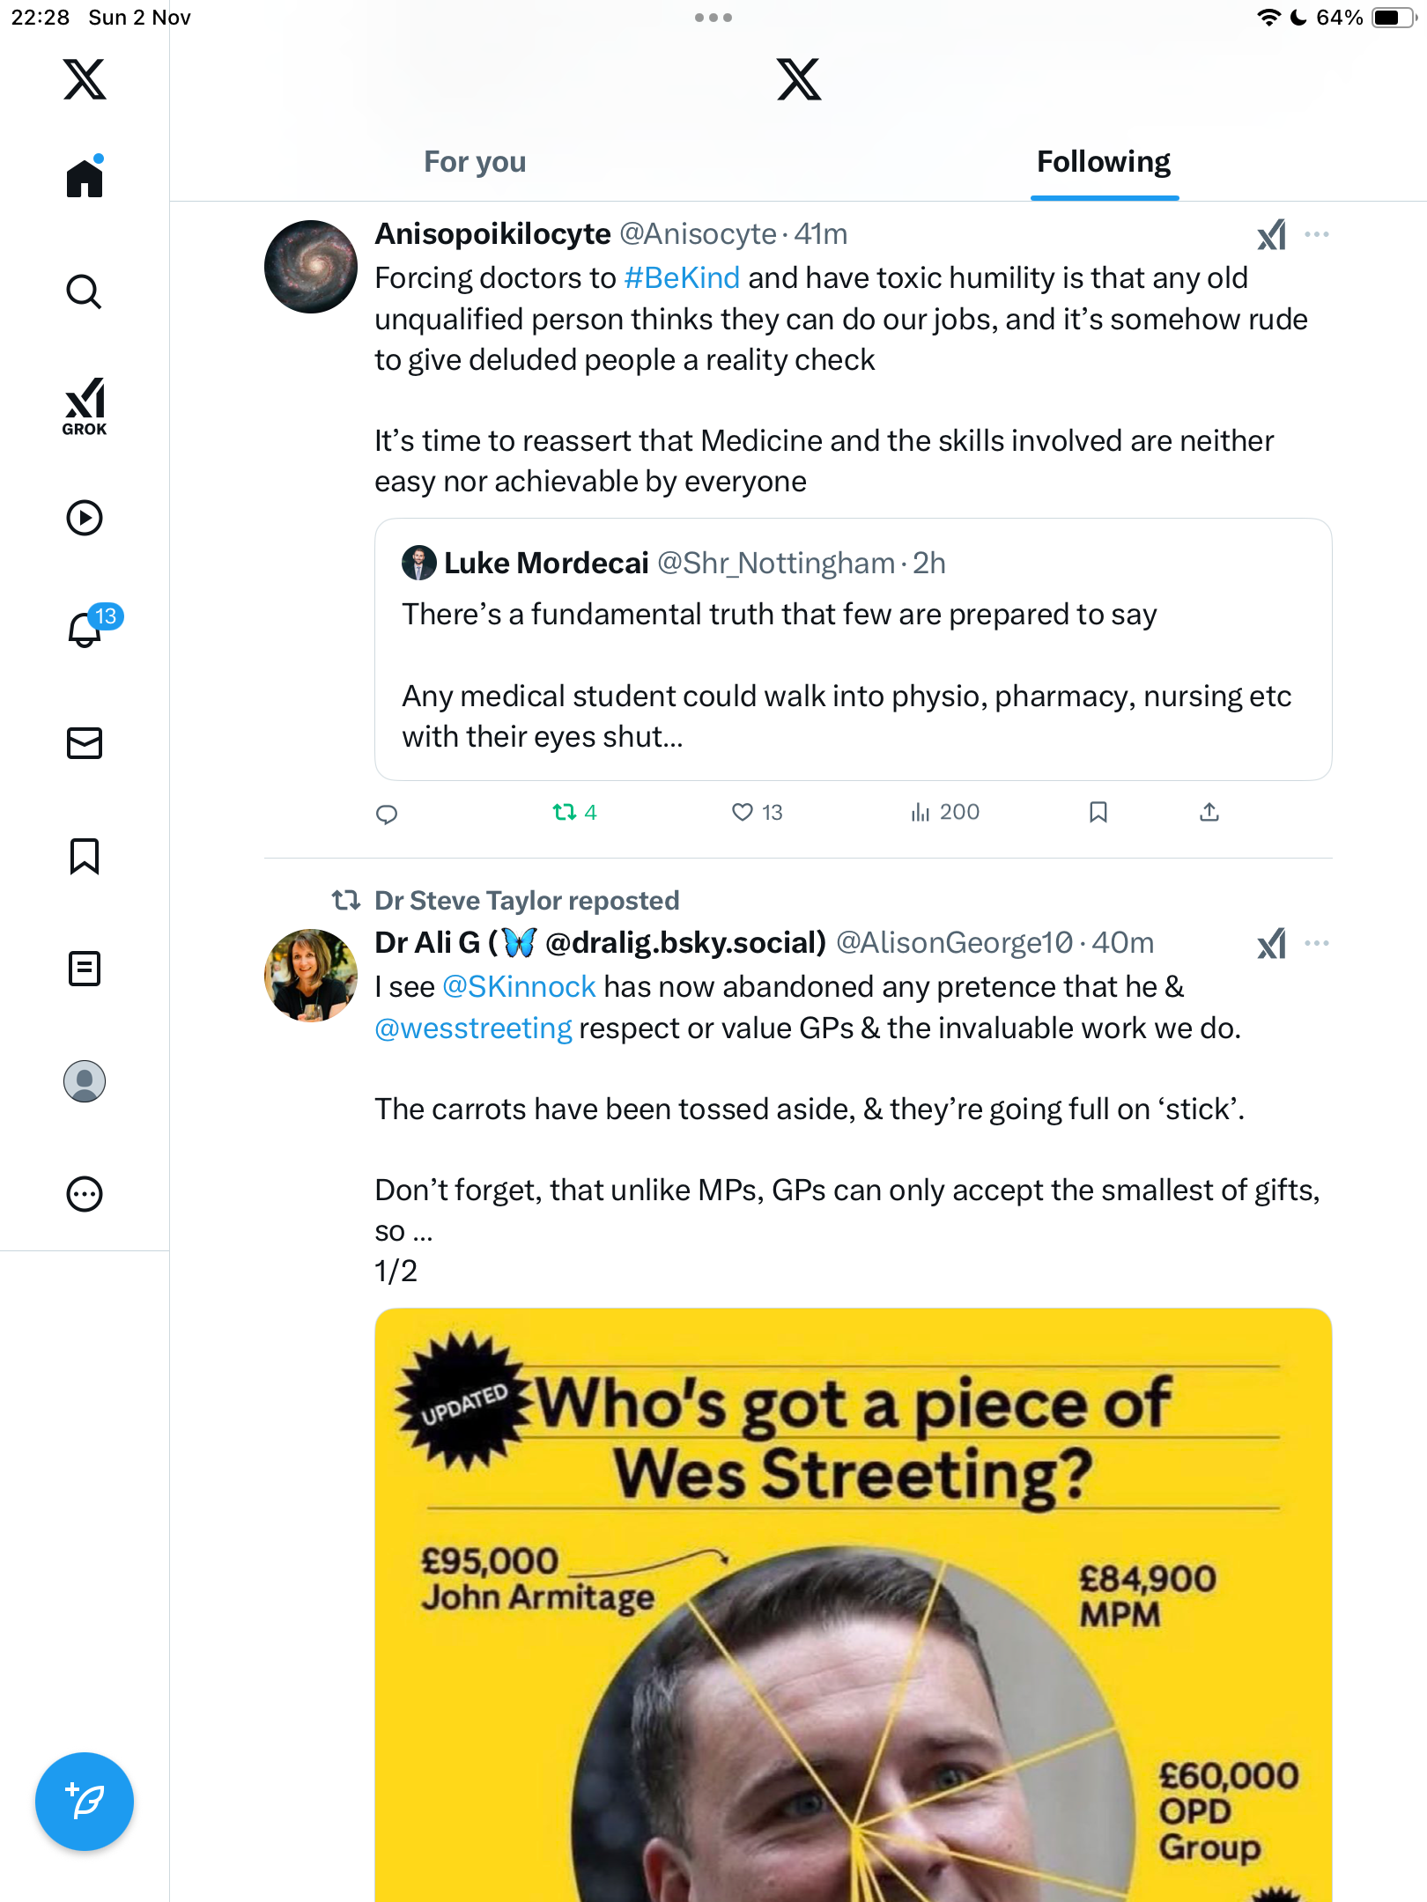
Task: Switch to the For you tab
Action: point(475,162)
